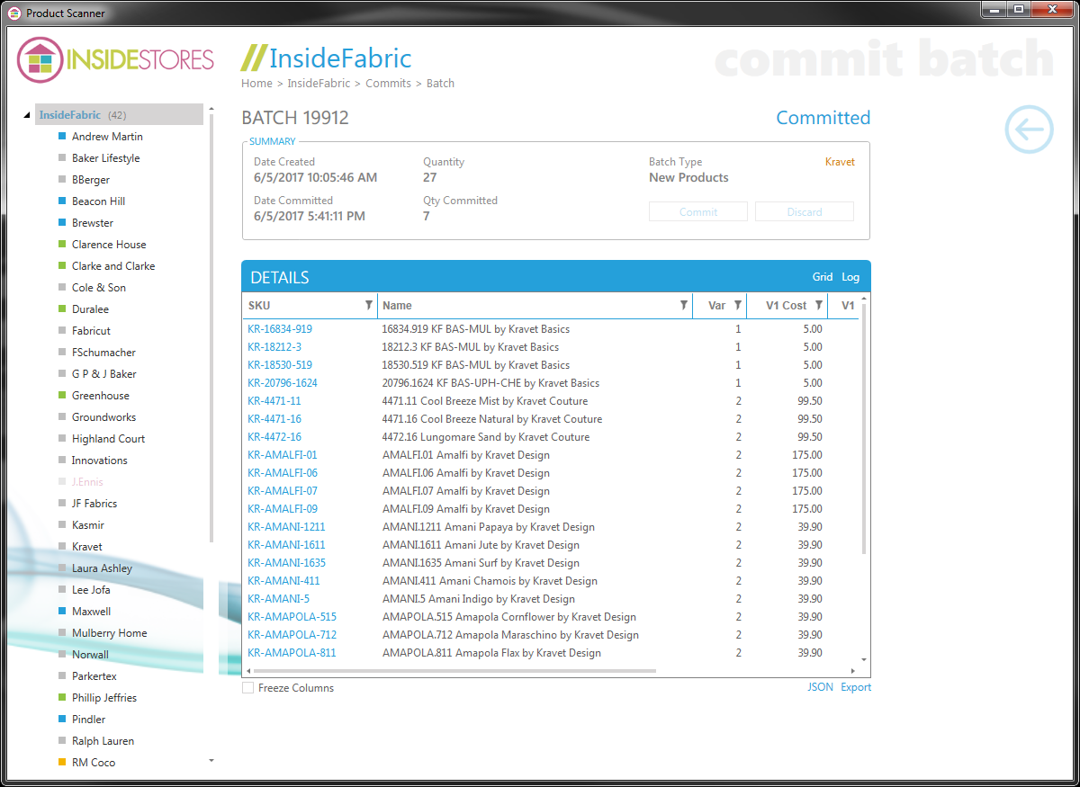Image resolution: width=1080 pixels, height=787 pixels.
Task: Click the orange square beside RM Coco
Action: pyautogui.click(x=62, y=763)
